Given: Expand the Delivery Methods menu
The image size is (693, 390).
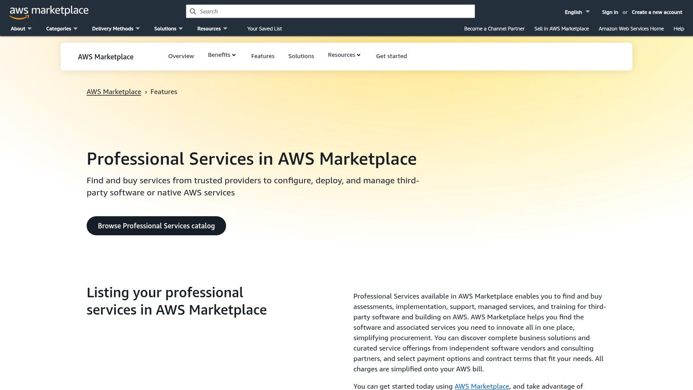Looking at the screenshot, I should click(x=112, y=29).
